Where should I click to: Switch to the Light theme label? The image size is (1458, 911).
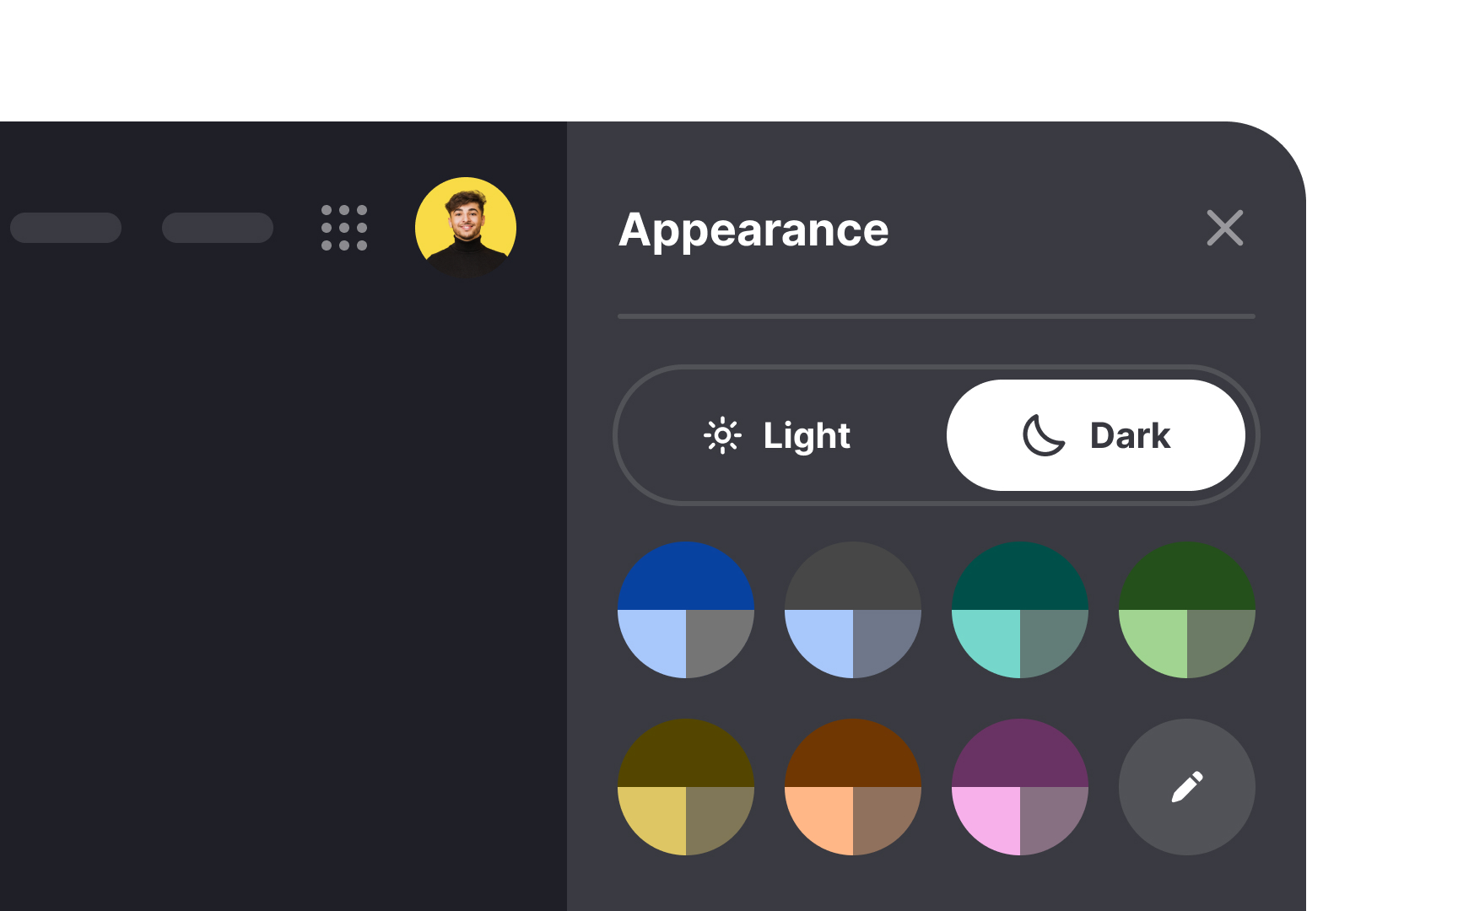click(x=807, y=436)
